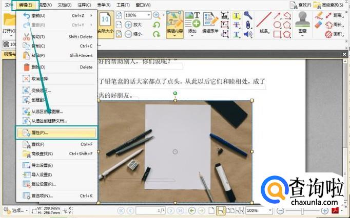Select the 面积 area measurement tool
The height and width of the screenshot is (218, 350).
click(334, 34)
